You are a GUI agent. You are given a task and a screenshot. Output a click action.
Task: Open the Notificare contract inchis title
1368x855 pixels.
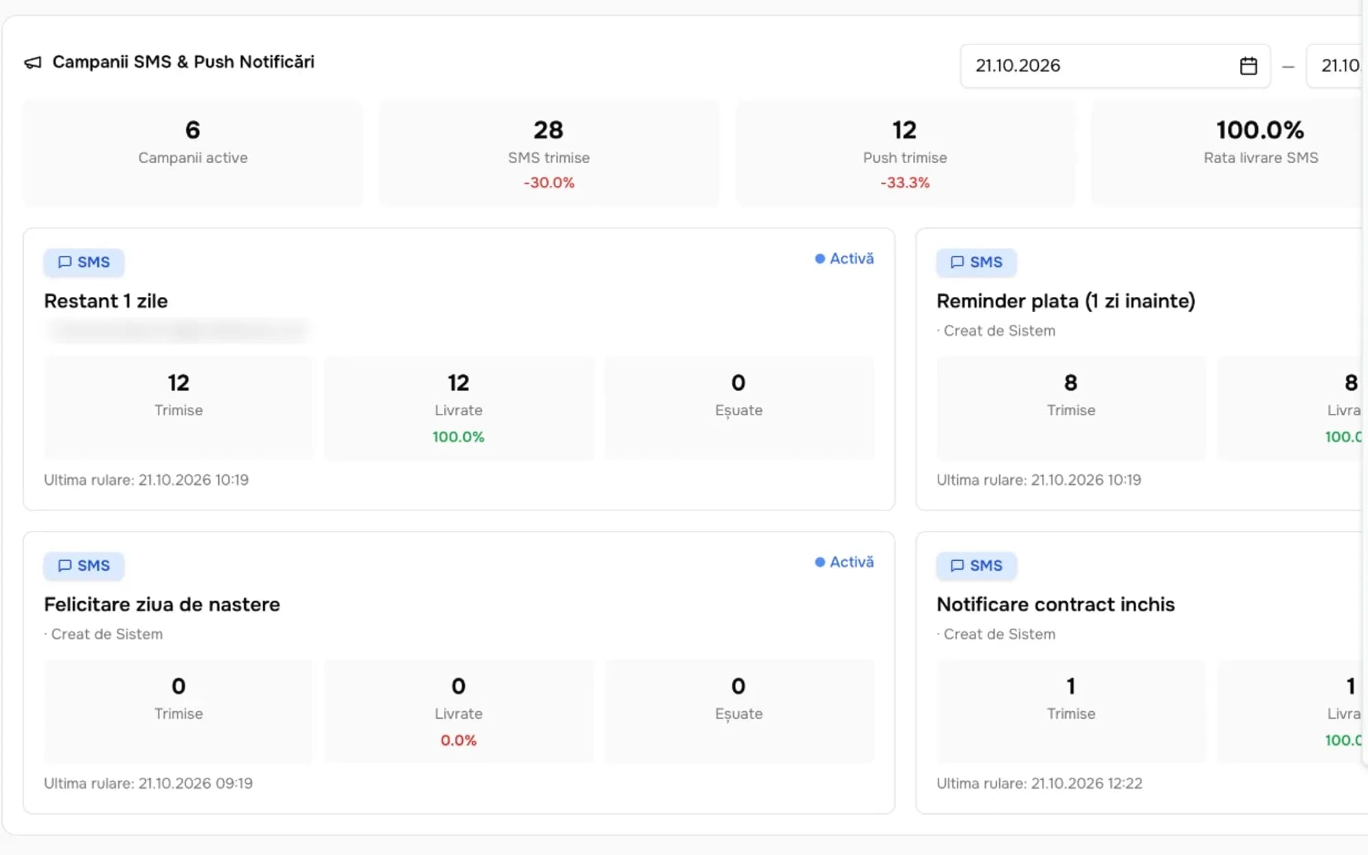[1055, 605]
